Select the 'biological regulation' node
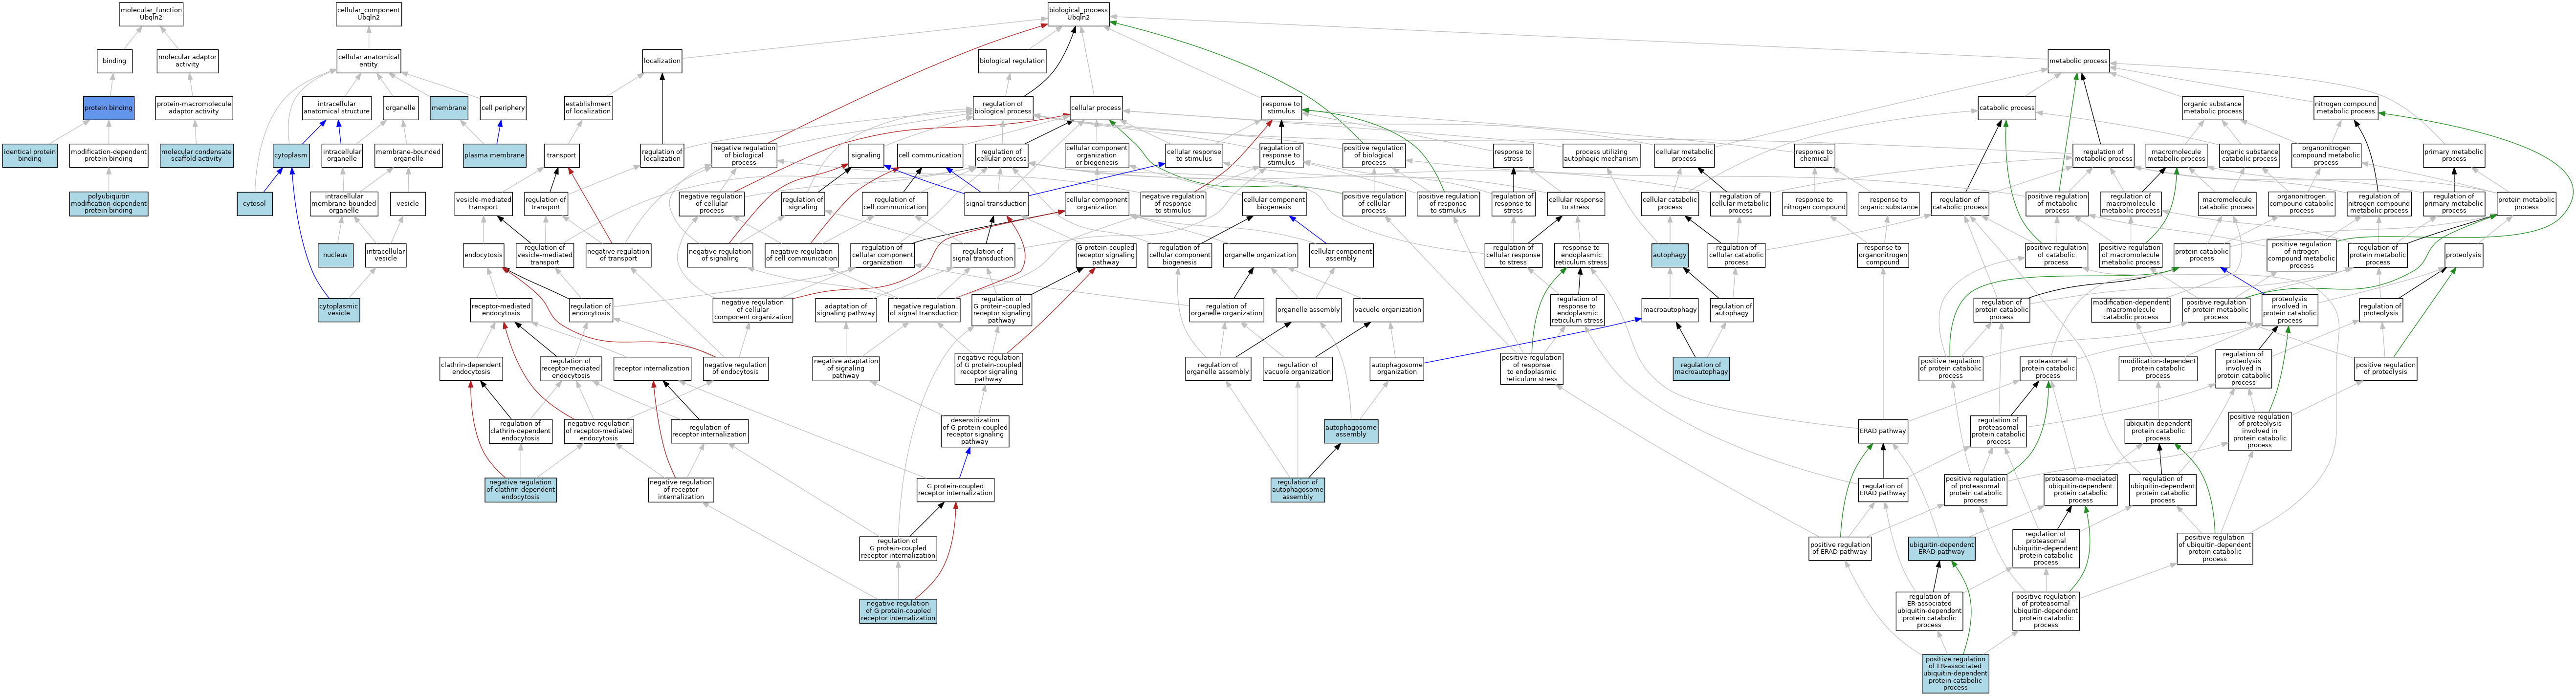Viewport: 2576px width, 696px height. tap(1012, 61)
